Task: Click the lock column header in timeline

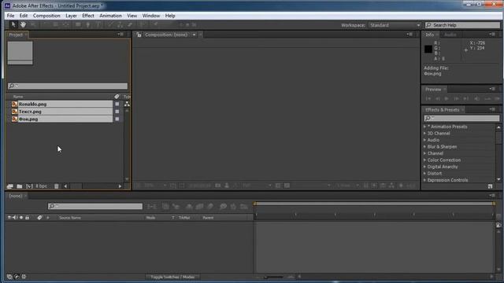Action: (x=28, y=218)
